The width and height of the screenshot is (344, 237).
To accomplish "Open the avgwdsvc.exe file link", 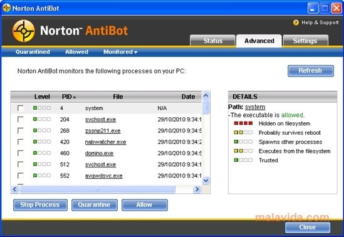I will (104, 176).
